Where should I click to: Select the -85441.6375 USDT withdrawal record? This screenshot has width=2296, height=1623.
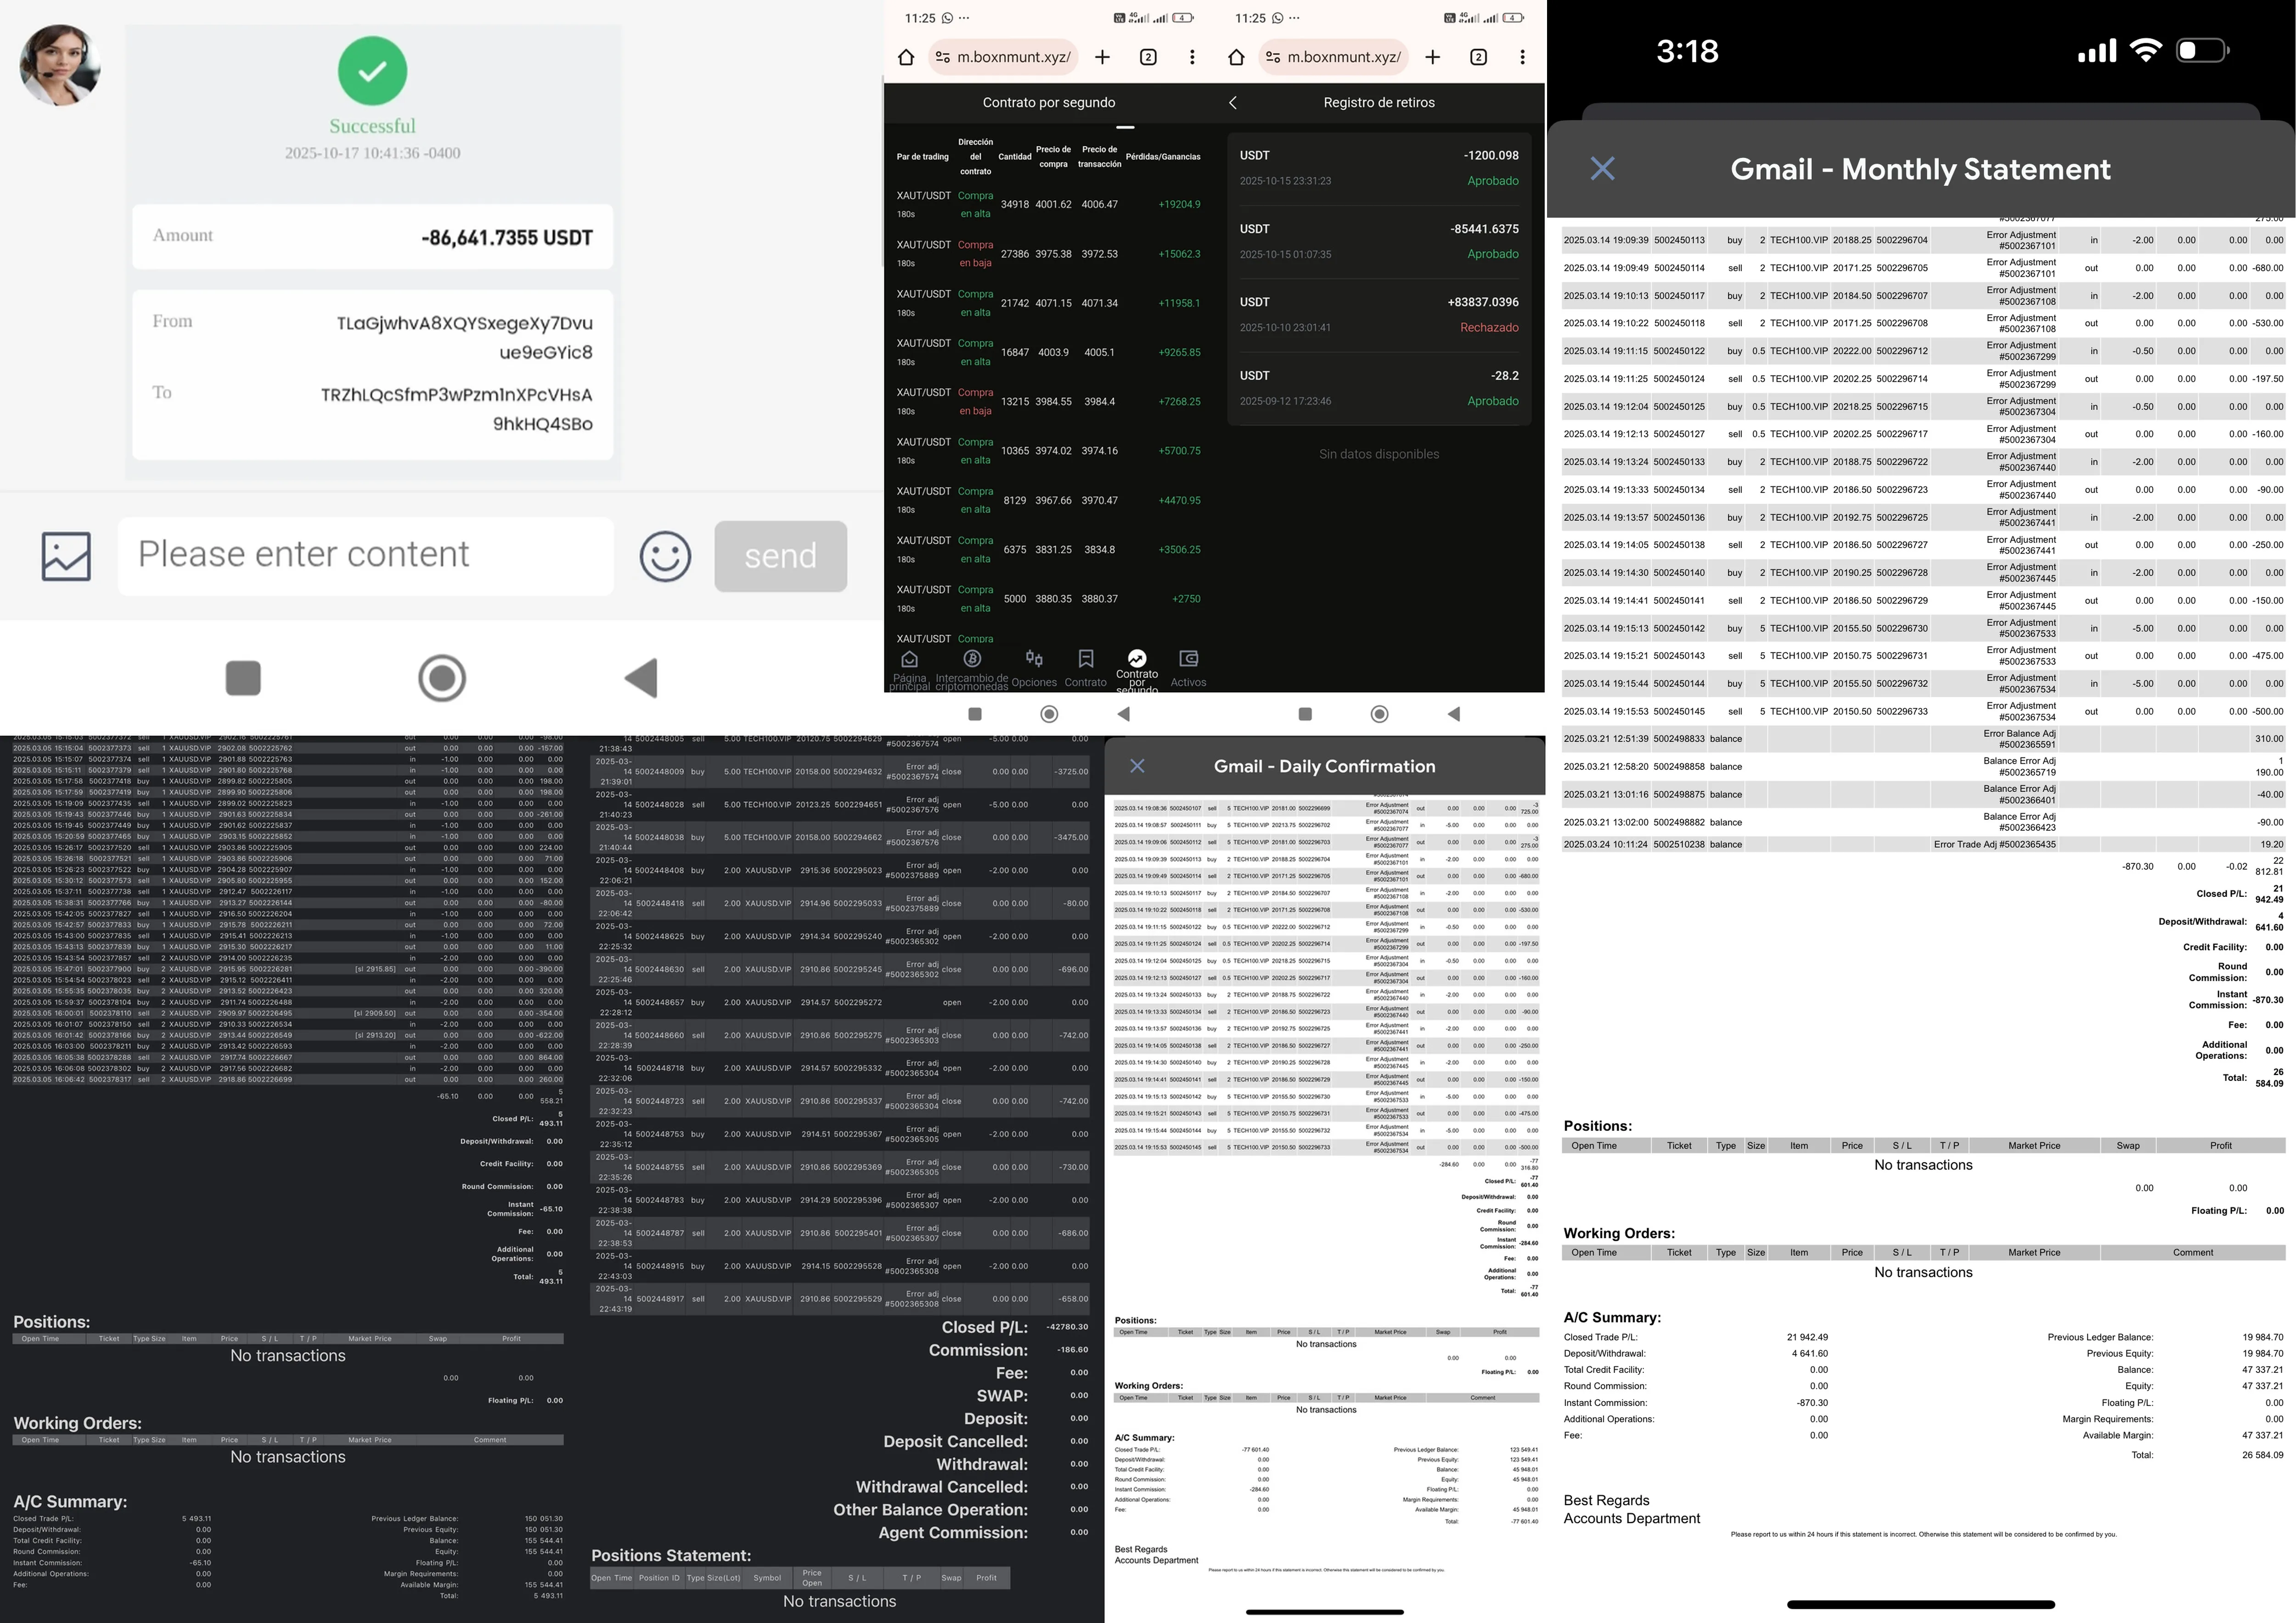click(x=1379, y=241)
